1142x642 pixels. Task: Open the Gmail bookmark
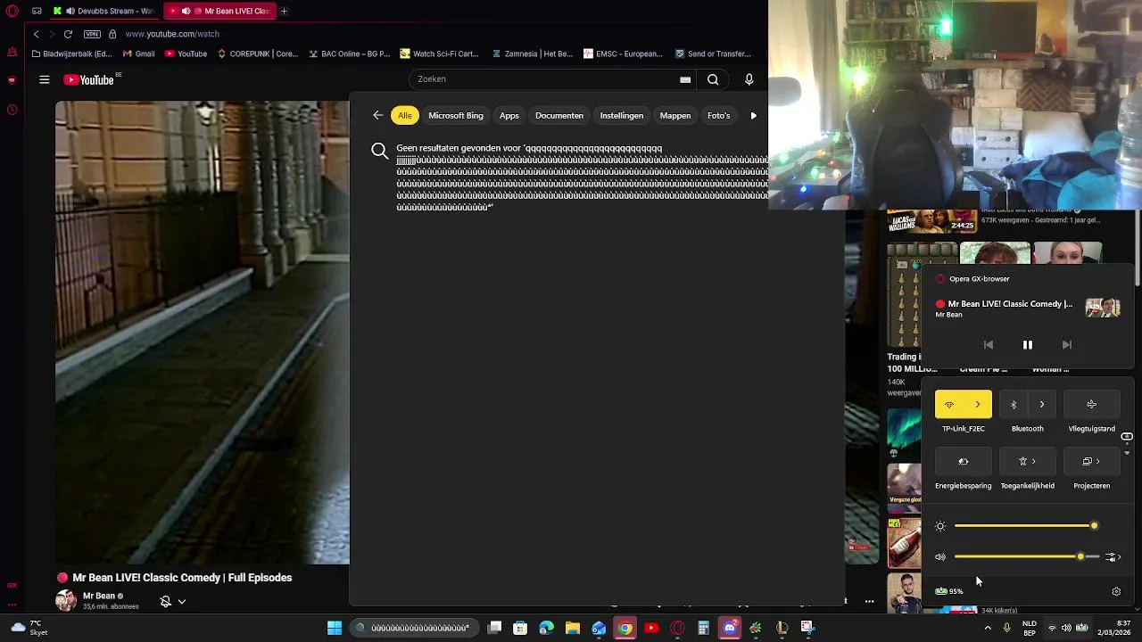click(138, 53)
